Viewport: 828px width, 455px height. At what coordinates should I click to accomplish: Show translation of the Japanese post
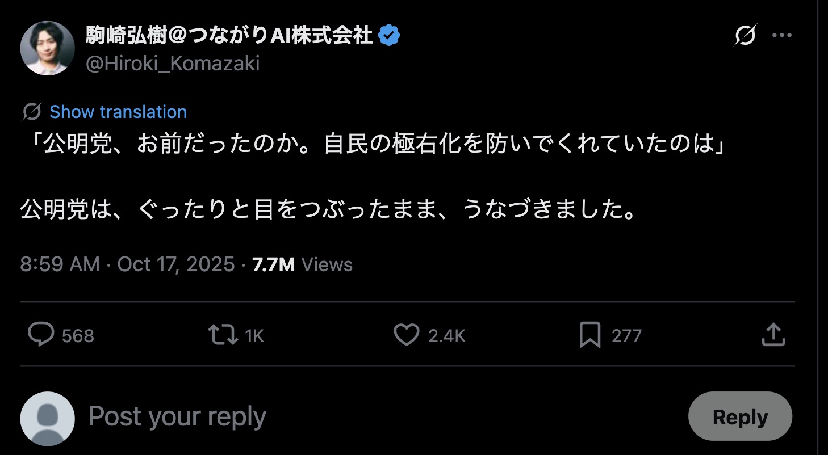(118, 112)
